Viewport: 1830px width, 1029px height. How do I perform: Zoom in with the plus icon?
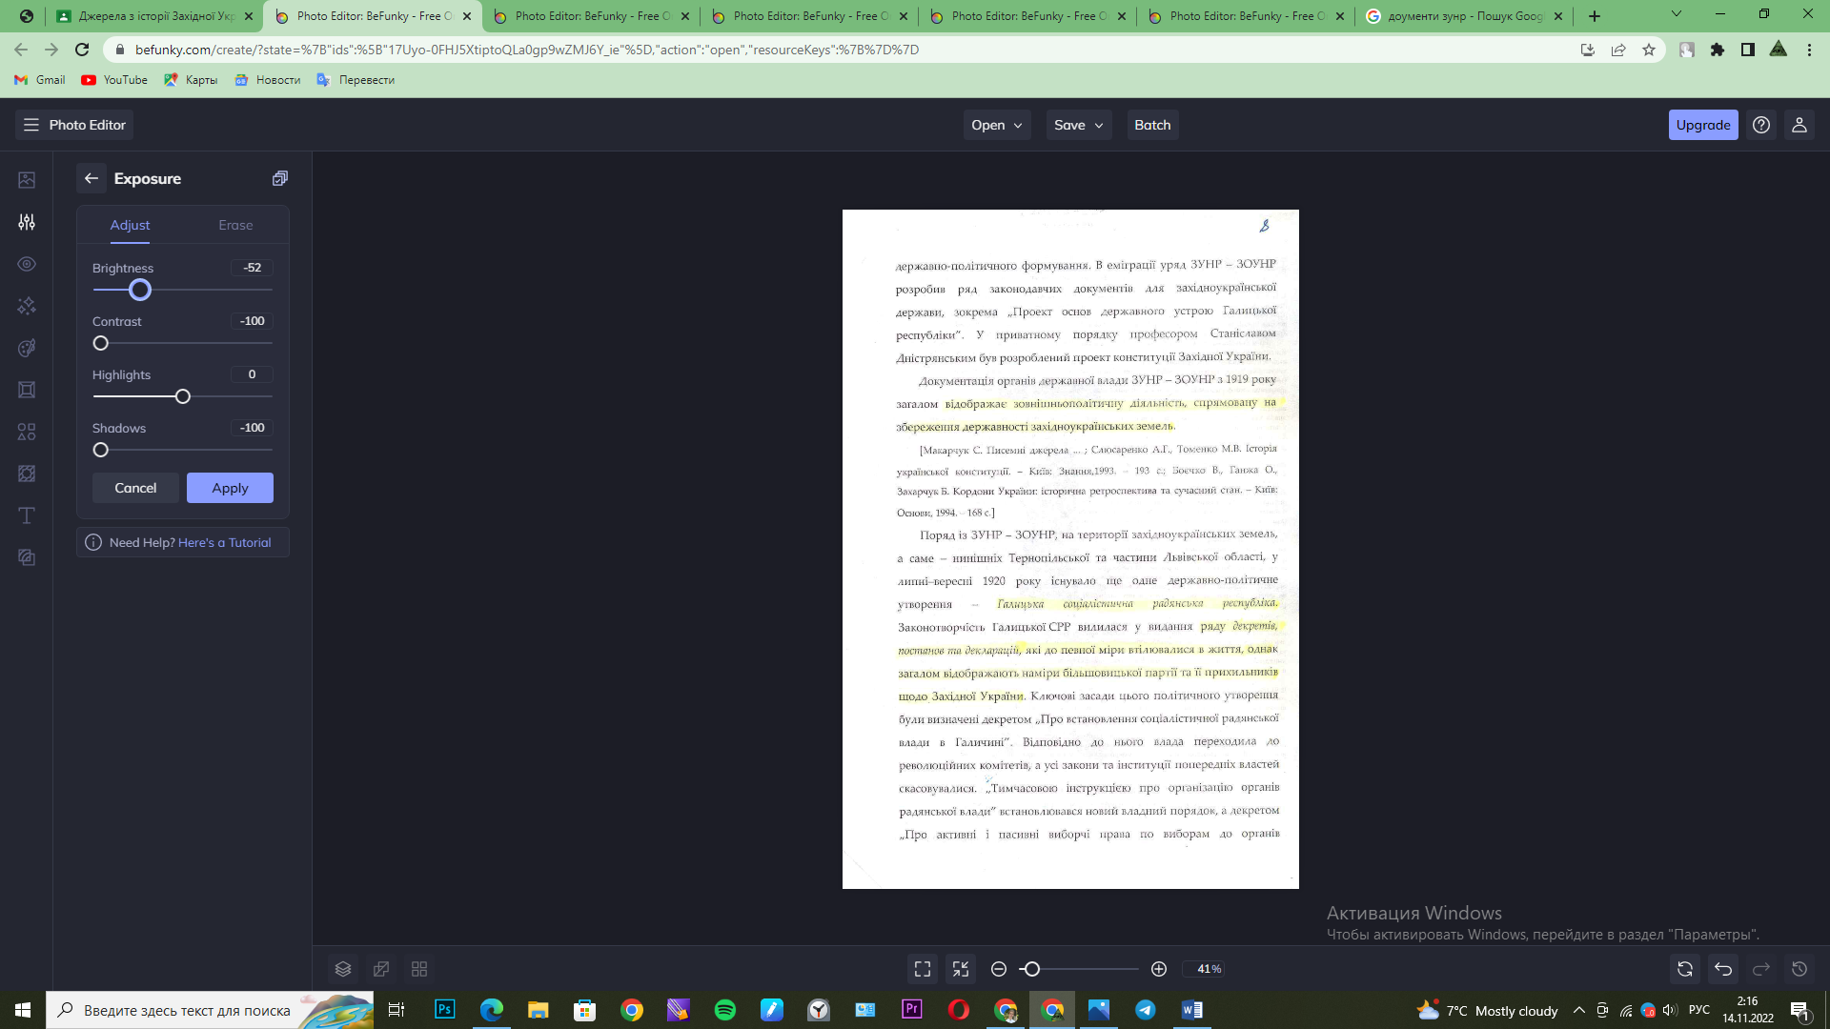[x=1159, y=969]
